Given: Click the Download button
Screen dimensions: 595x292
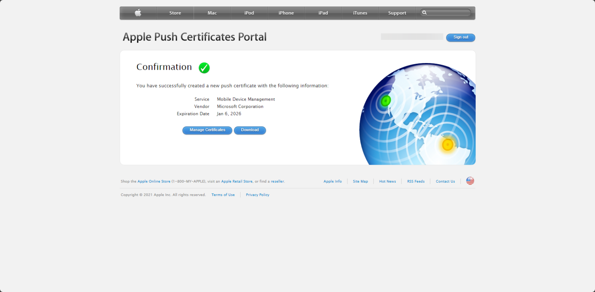Looking at the screenshot, I should (x=250, y=130).
